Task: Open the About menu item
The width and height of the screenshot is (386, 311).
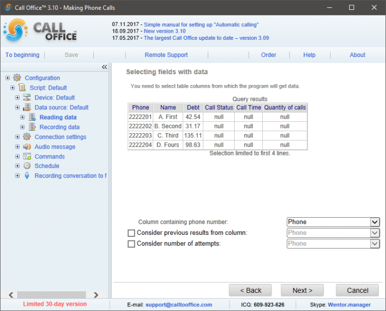Action: [x=358, y=55]
